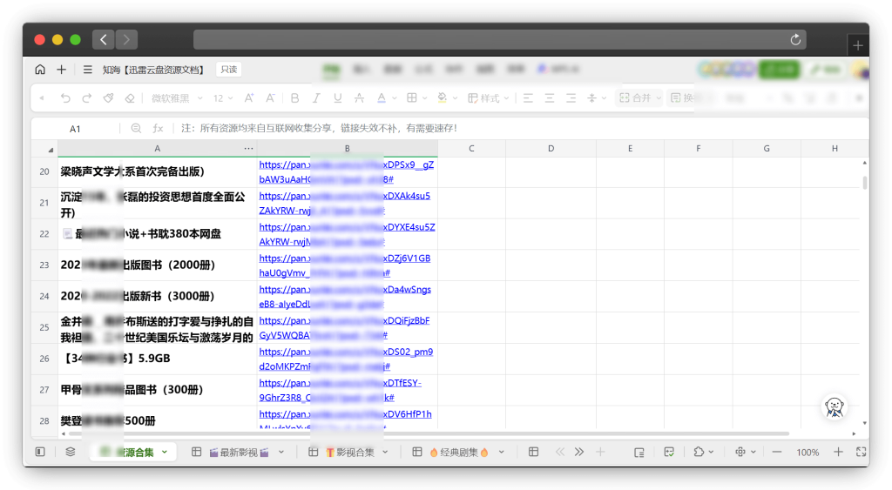Toggle italic formatting
The width and height of the screenshot is (892, 490).
(316, 98)
